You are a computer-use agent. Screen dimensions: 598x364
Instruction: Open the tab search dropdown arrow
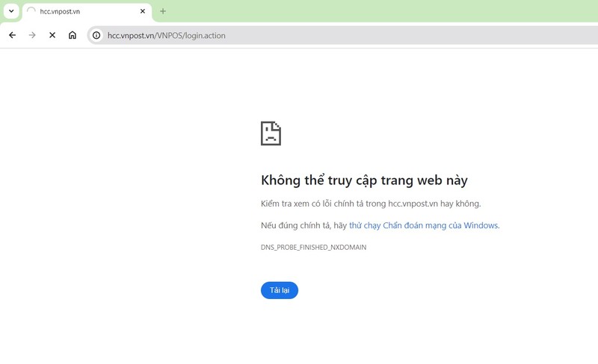pos(11,11)
